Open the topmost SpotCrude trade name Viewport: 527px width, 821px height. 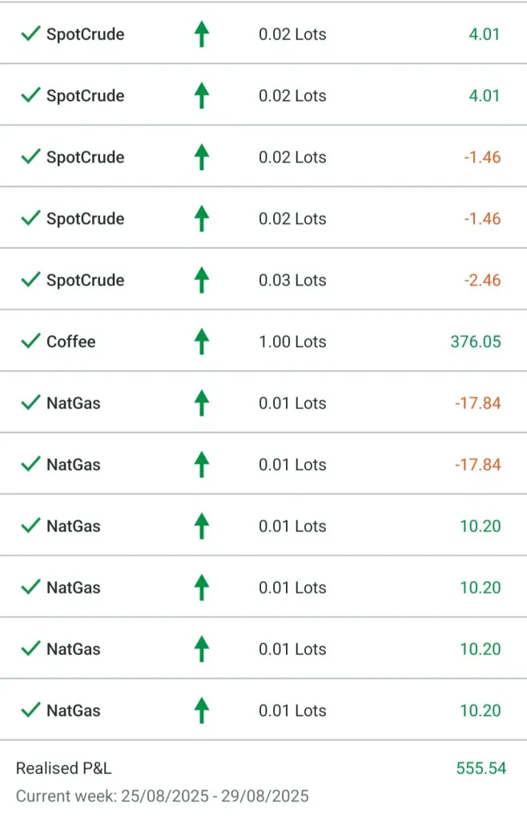(85, 34)
